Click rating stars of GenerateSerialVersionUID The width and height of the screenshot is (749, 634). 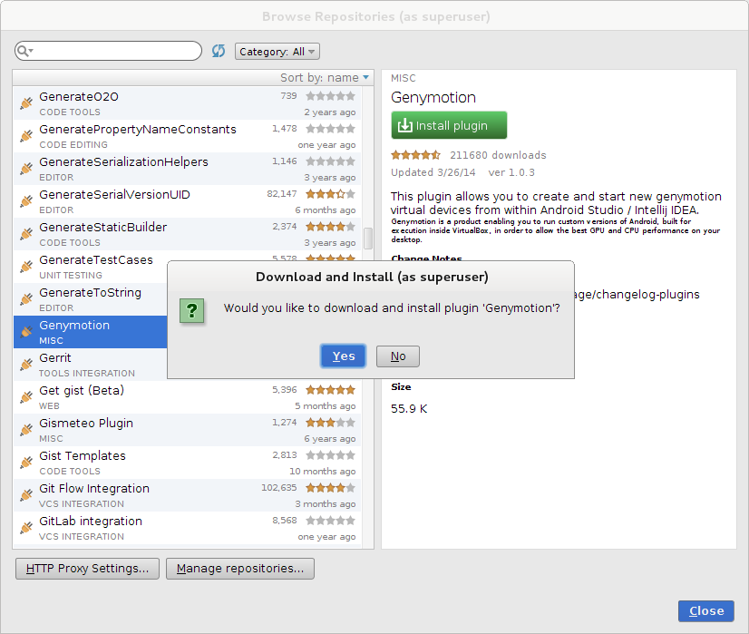tap(331, 194)
